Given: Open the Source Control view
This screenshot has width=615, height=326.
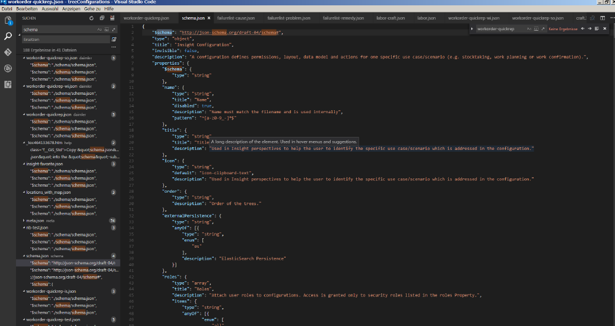Looking at the screenshot, I should pos(8,52).
